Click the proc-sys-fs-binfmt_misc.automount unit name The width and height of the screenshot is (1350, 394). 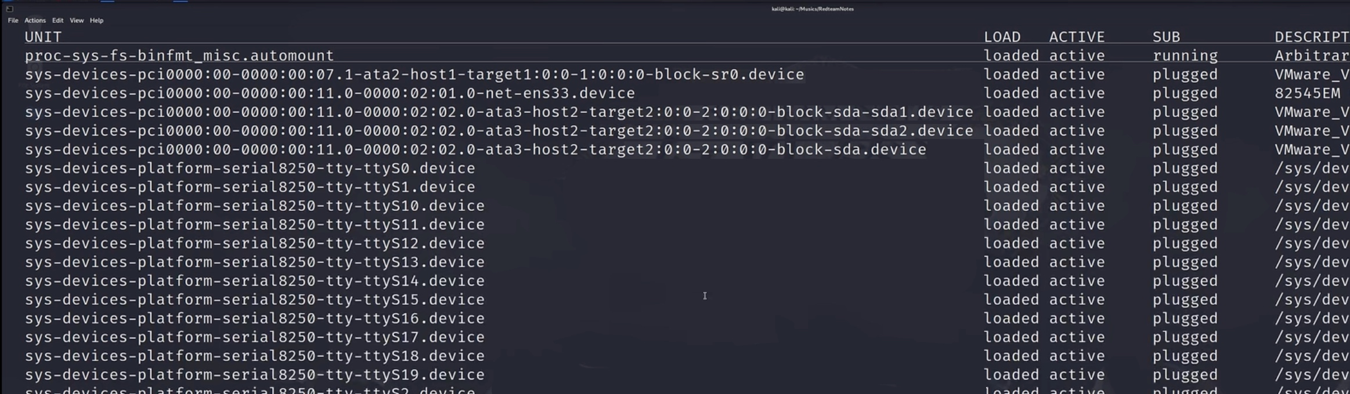(x=179, y=56)
